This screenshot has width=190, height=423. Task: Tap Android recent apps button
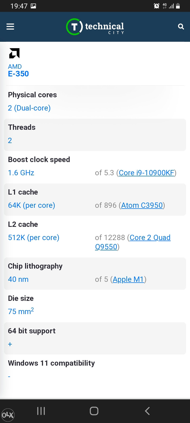coord(41,411)
